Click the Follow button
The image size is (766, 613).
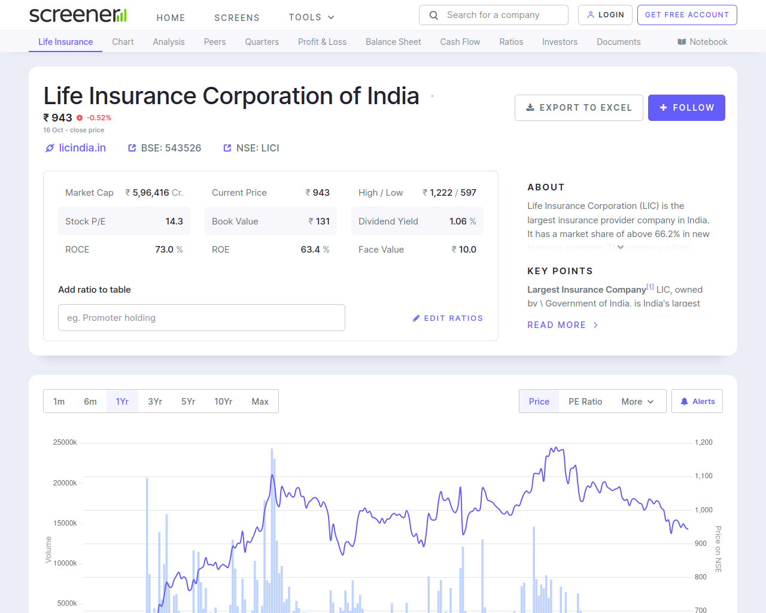click(686, 108)
